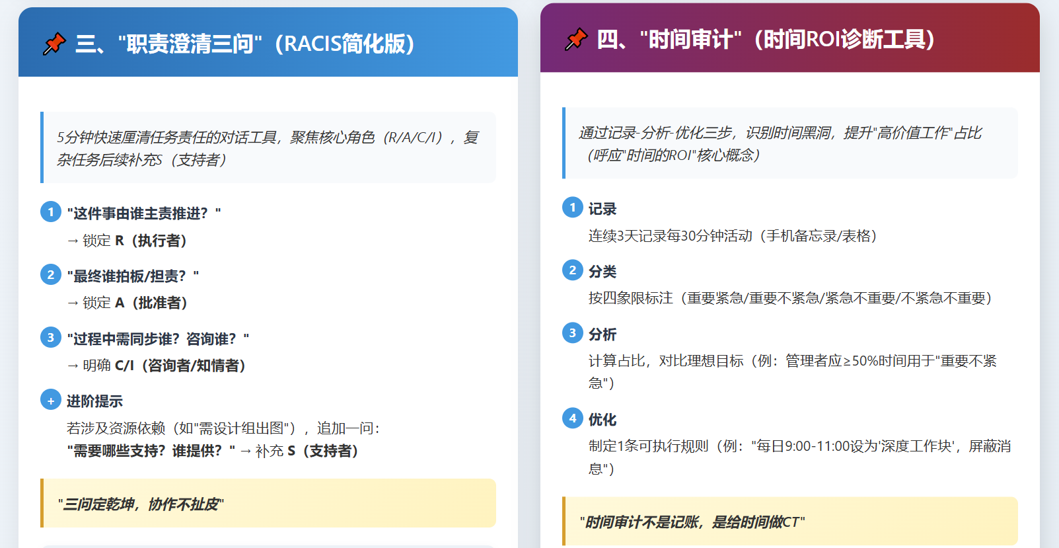Viewport: 1059px width, 548px height.
Task: Click the number 1 badge next to "记录"
Action: point(573,208)
